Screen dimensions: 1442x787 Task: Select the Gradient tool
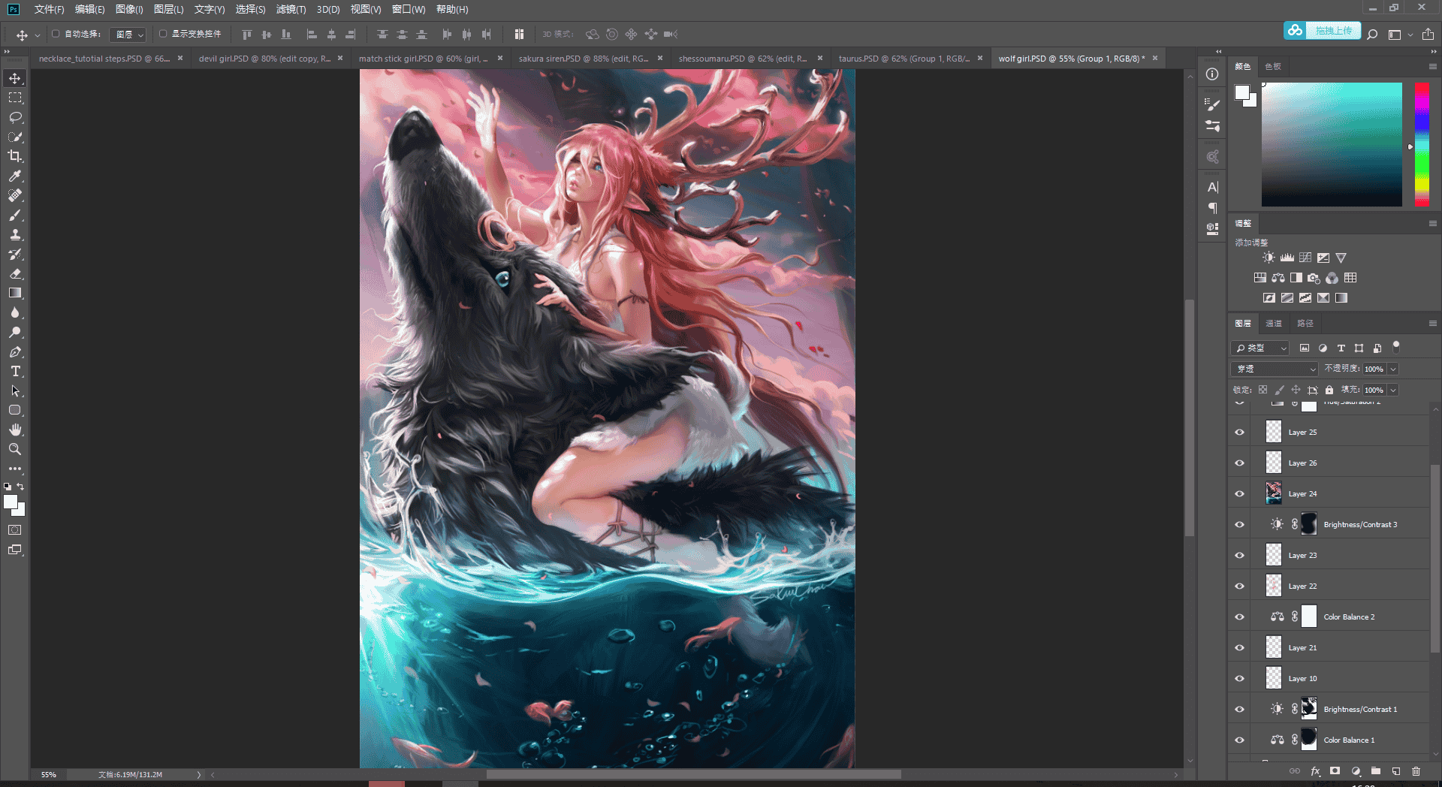[x=15, y=293]
